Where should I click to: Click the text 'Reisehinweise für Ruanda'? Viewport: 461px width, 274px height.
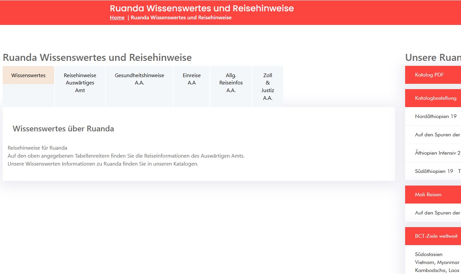pyautogui.click(x=37, y=148)
